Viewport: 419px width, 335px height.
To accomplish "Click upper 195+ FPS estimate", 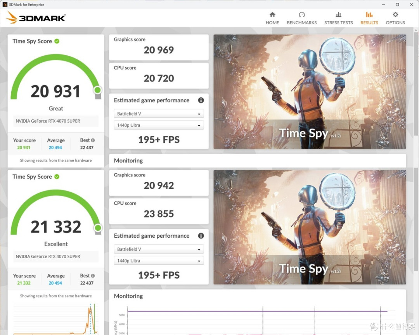I will pyautogui.click(x=159, y=140).
